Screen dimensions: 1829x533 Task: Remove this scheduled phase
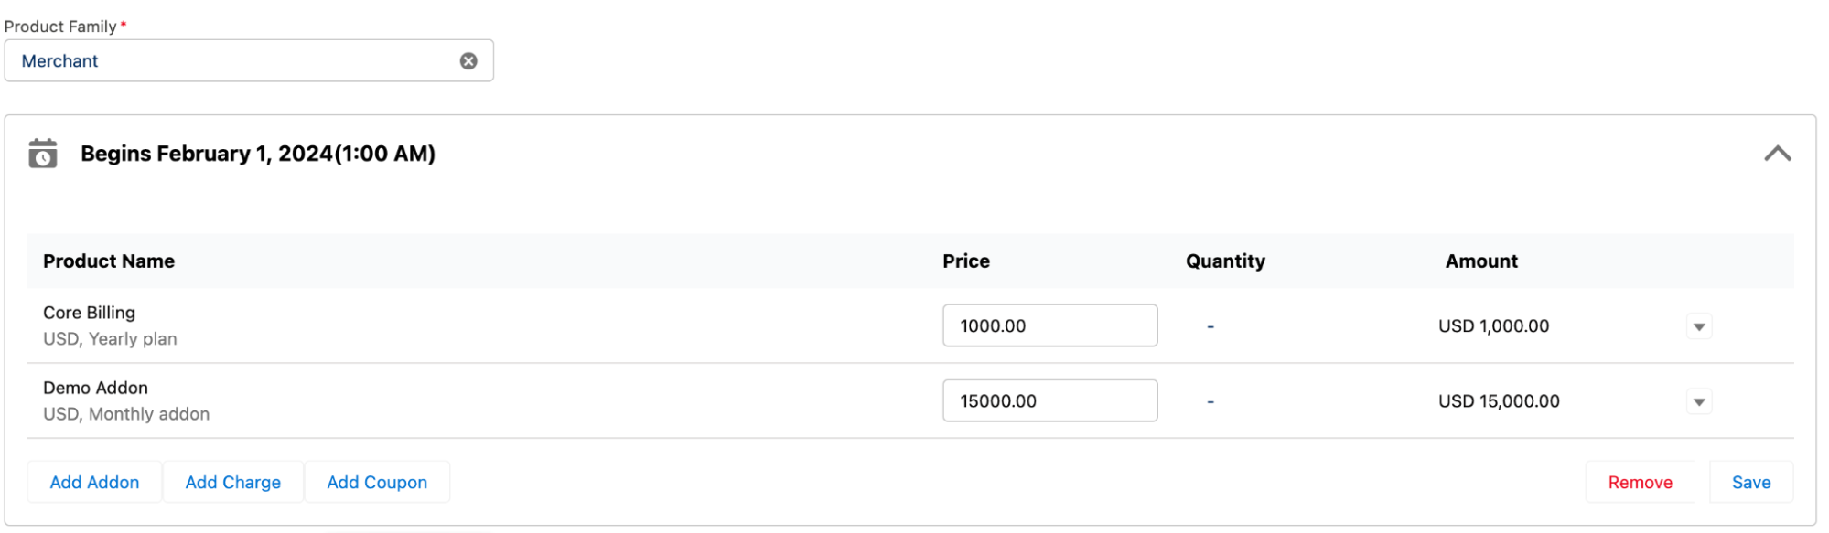[1640, 483]
